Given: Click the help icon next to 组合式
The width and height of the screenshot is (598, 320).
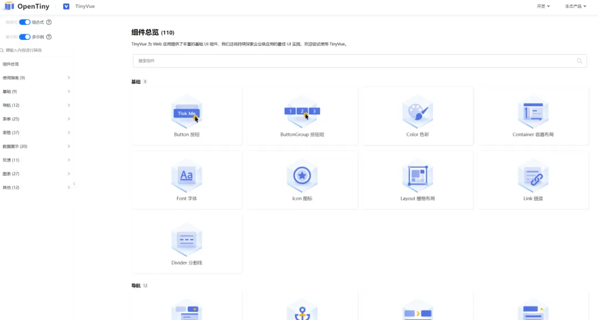Looking at the screenshot, I should (49, 22).
